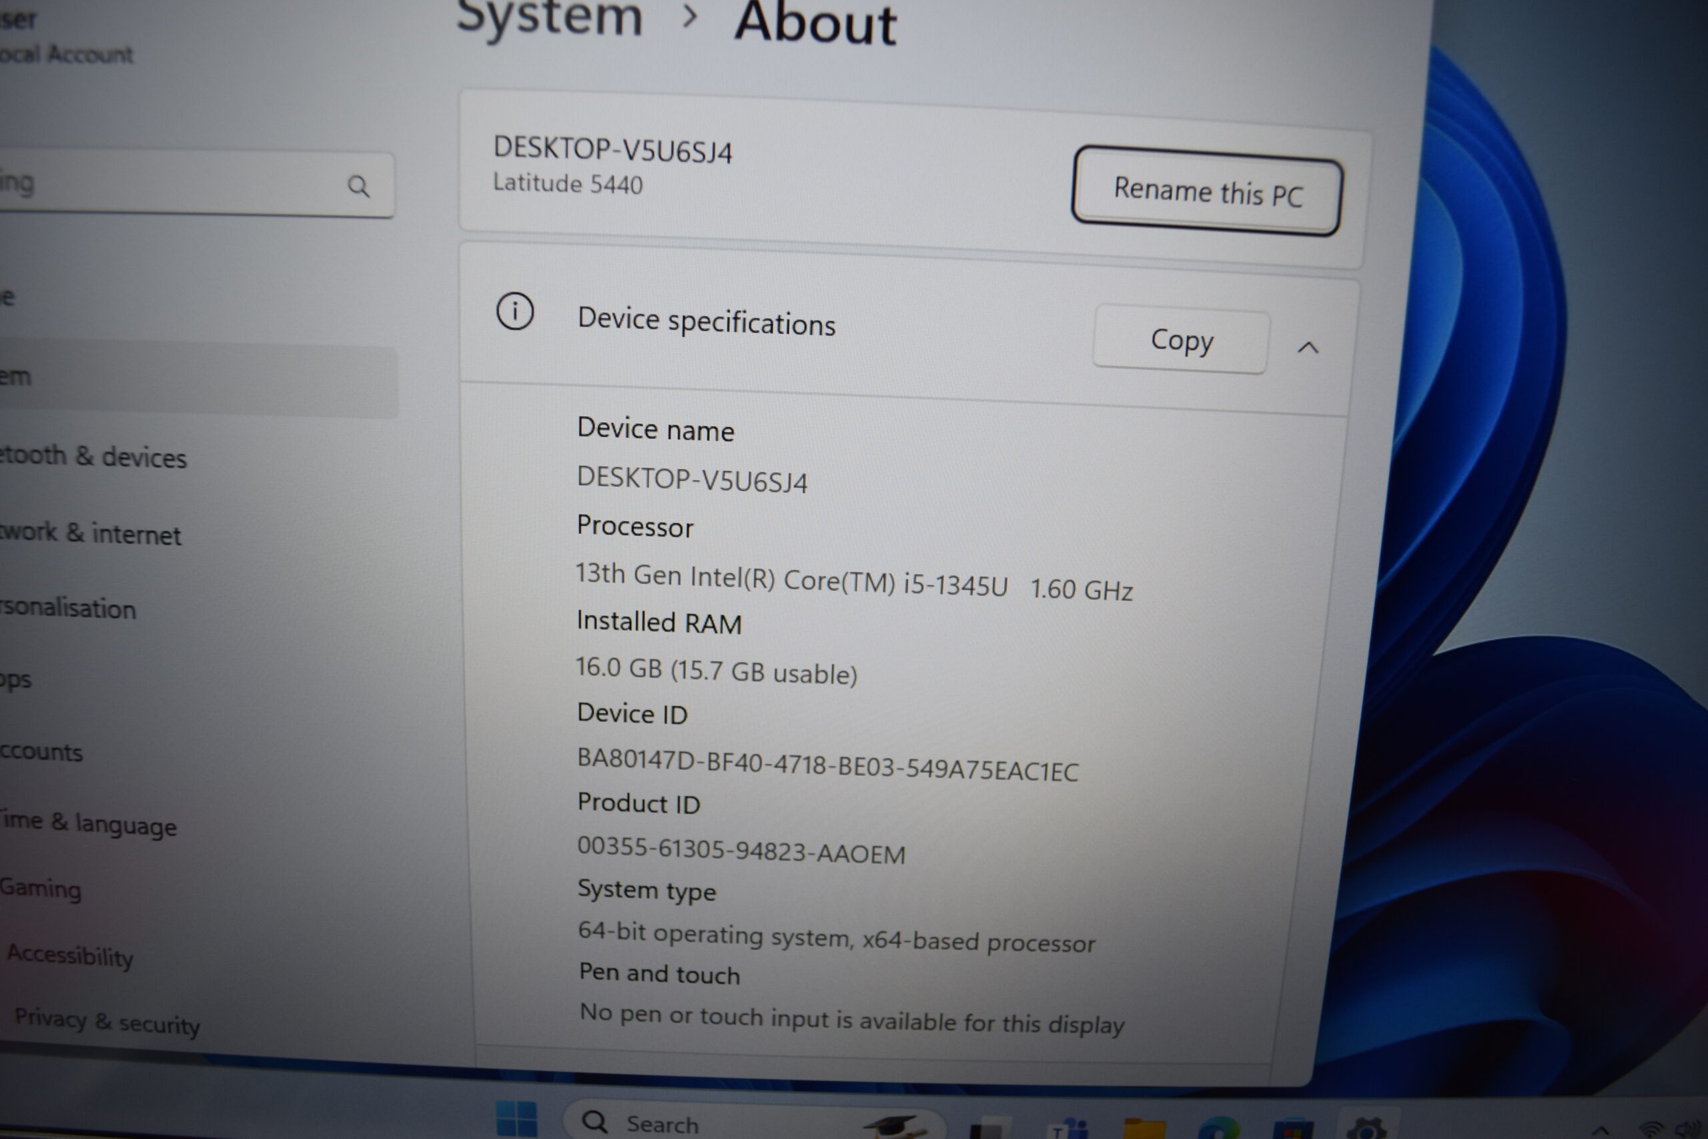
Task: Copy the device specifications
Action: [x=1182, y=340]
